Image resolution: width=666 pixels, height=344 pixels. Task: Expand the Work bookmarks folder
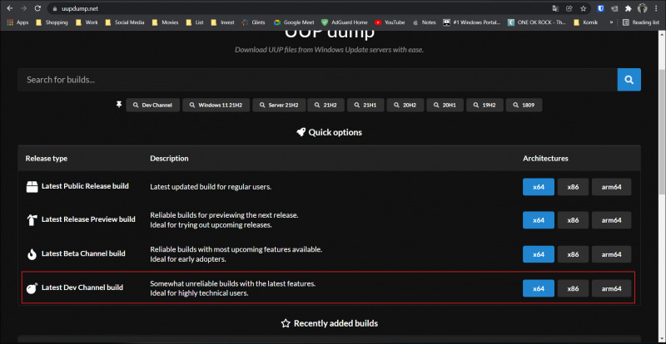pos(87,22)
